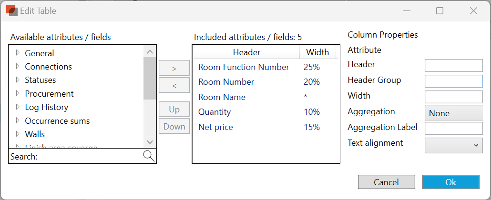Click the add attribute '>' button
The height and width of the screenshot is (200, 491).
pyautogui.click(x=174, y=69)
